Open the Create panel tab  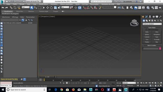pyautogui.click(x=143, y=17)
